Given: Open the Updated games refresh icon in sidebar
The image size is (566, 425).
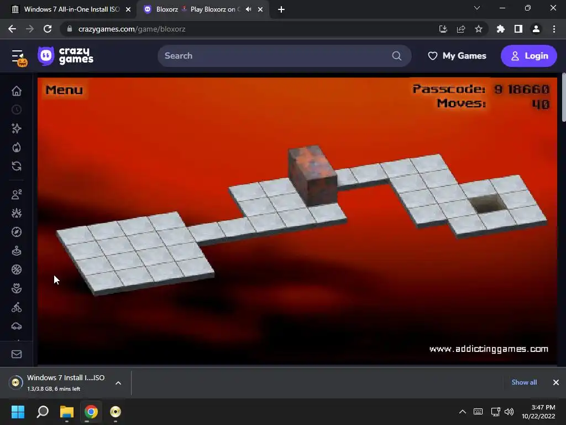Looking at the screenshot, I should pyautogui.click(x=17, y=166).
